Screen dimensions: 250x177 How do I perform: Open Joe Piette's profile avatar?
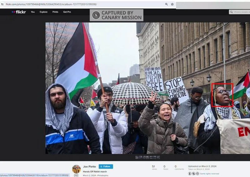click(76, 169)
